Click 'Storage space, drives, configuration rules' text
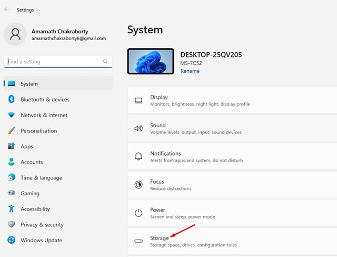The image size is (337, 257). pyautogui.click(x=193, y=245)
